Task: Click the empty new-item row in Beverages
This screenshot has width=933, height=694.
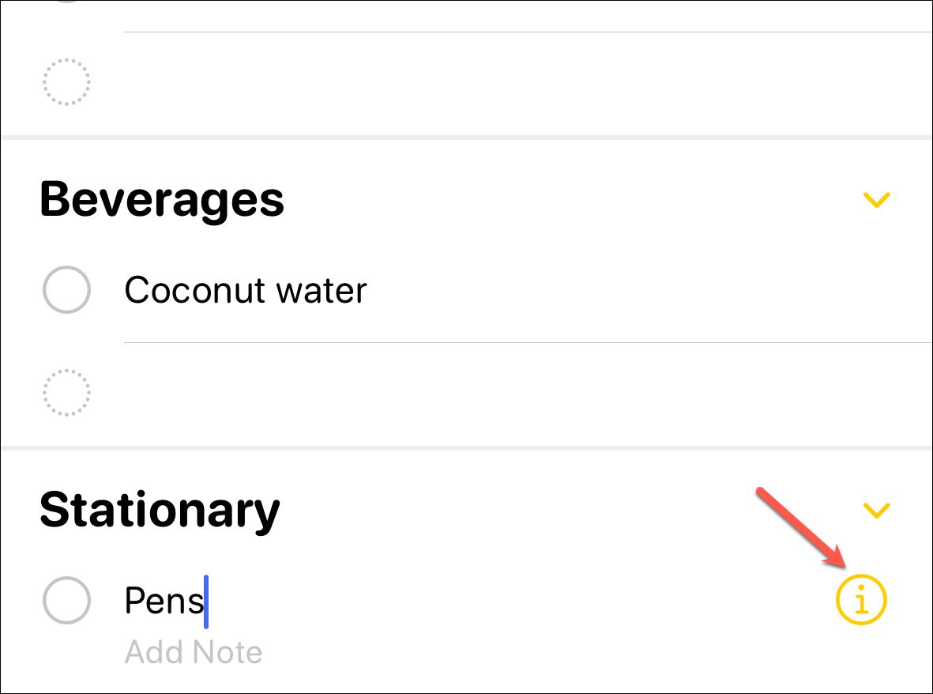Action: click(x=474, y=392)
